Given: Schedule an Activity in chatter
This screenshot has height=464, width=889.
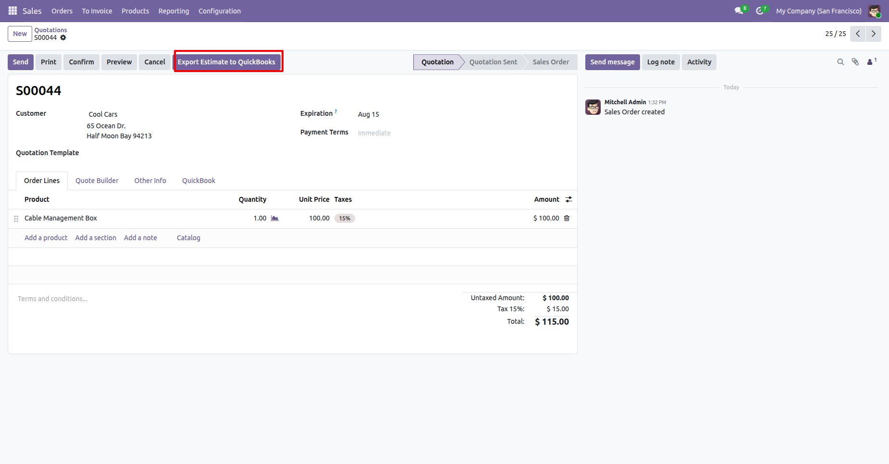Looking at the screenshot, I should 699,62.
